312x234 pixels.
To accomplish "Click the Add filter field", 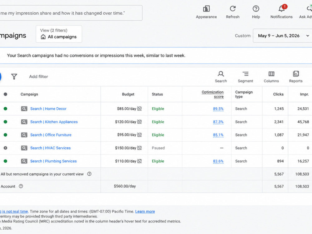I will [39, 77].
